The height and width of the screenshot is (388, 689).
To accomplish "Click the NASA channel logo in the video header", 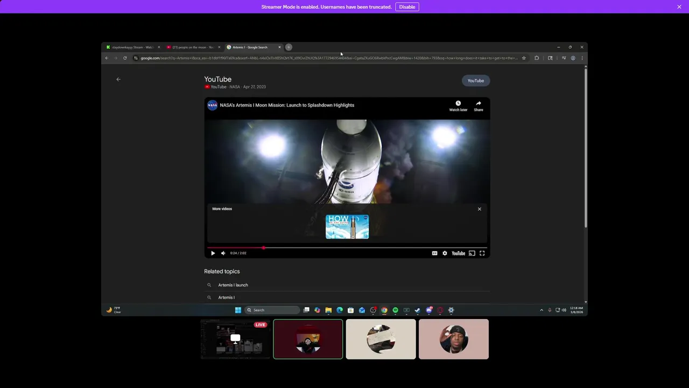I will pyautogui.click(x=213, y=105).
